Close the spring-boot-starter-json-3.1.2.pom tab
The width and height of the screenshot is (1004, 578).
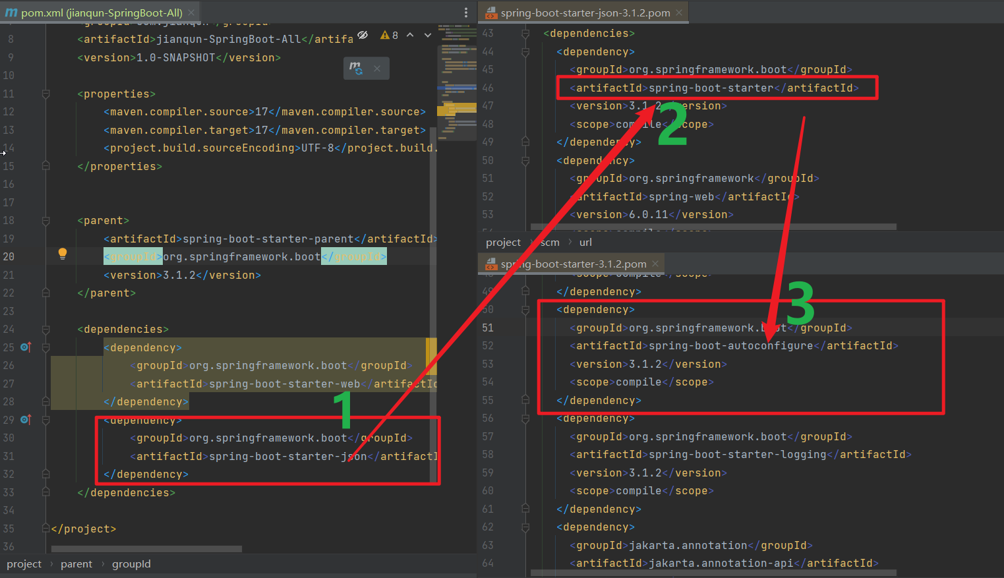click(679, 13)
